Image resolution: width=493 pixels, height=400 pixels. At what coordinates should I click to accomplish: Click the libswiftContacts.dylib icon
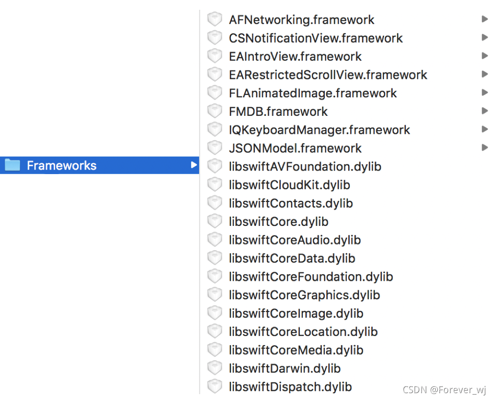click(x=215, y=202)
